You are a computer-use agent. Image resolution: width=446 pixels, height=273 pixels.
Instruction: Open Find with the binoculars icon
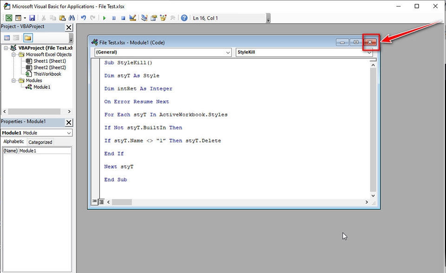[x=72, y=18]
